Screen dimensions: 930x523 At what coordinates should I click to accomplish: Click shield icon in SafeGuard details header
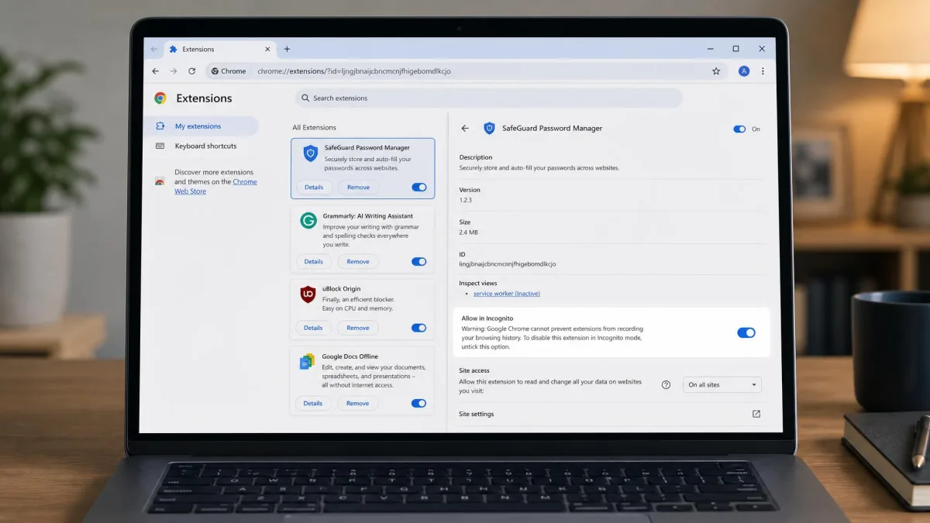click(489, 129)
